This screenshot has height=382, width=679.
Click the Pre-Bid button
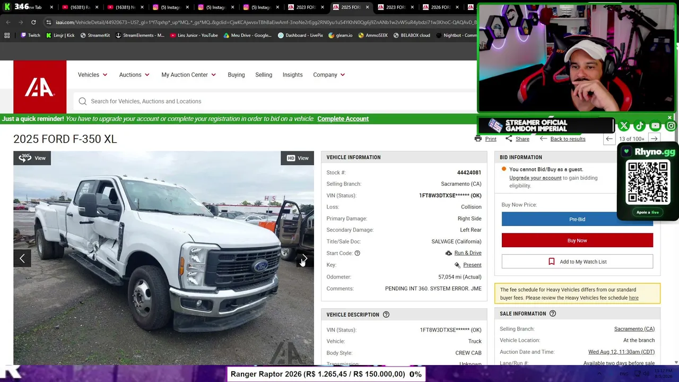coord(577,219)
